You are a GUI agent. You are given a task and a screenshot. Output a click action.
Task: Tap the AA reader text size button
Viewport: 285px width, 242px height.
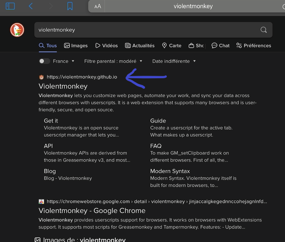(x=97, y=6)
